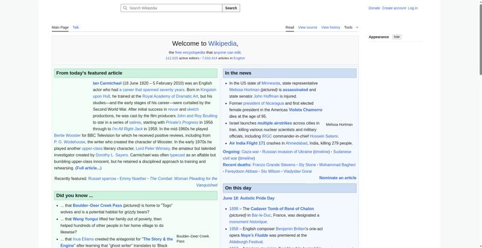Open the Violeta Chamorro link
This screenshot has height=248, width=482.
(x=305, y=110)
